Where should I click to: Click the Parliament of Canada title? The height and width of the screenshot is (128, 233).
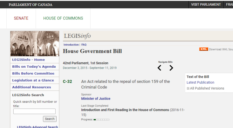pyautogui.click(x=31, y=5)
